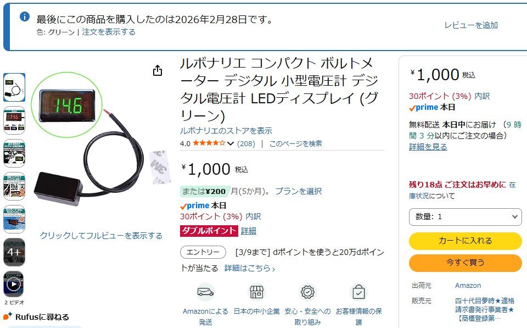The height and width of the screenshot is (328, 527).
Task: Play the product video thumbnail
Action: (14, 285)
